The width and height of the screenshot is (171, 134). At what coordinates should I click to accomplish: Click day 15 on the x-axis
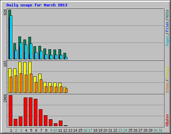point(80,130)
